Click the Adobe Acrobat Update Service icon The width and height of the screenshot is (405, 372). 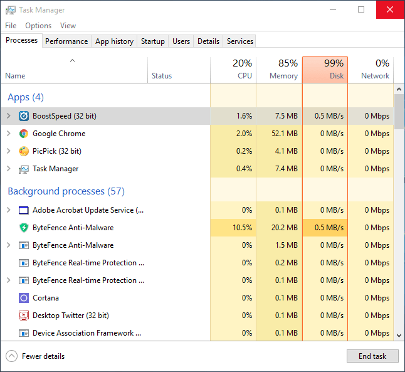pyautogui.click(x=23, y=210)
